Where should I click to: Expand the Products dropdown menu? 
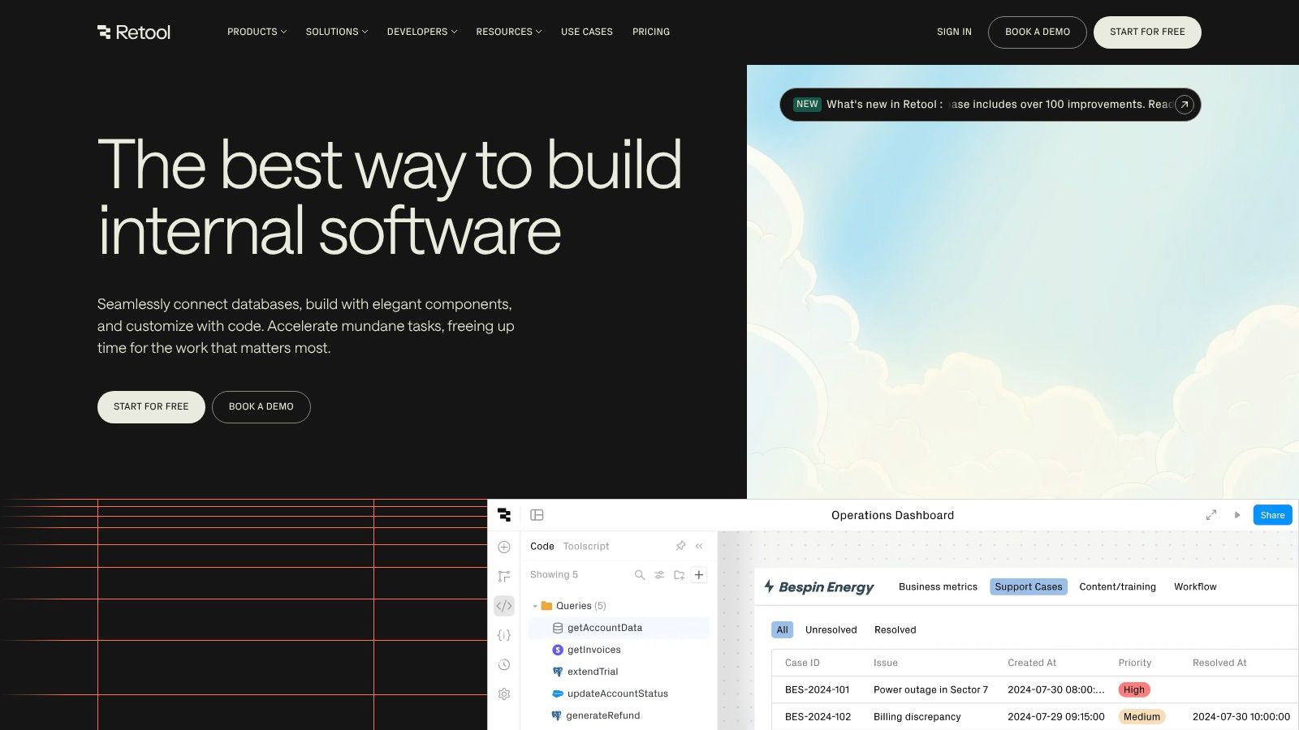point(257,32)
